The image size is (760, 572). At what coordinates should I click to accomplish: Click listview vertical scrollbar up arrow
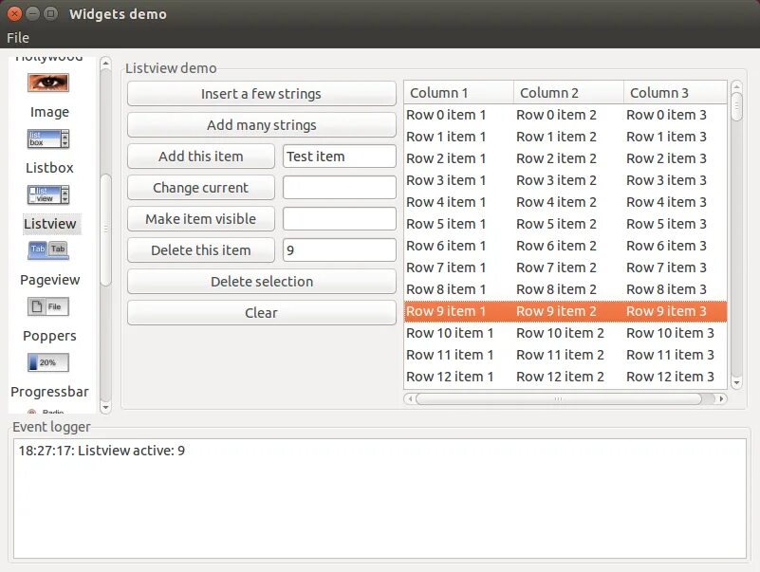736,86
